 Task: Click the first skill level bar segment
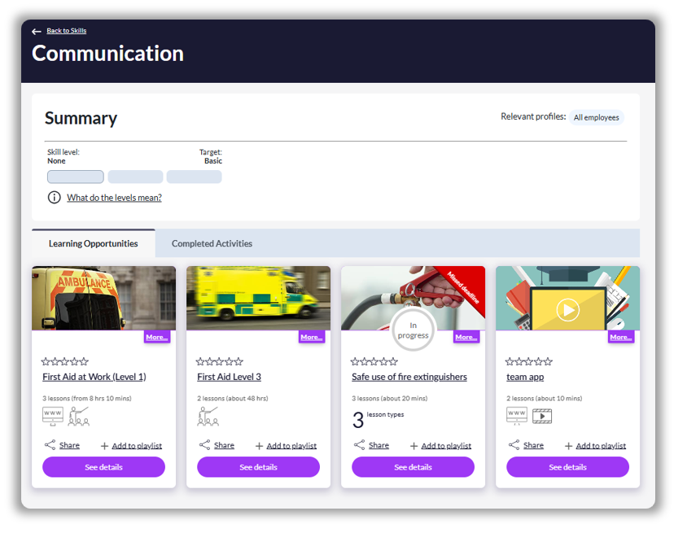tap(76, 177)
